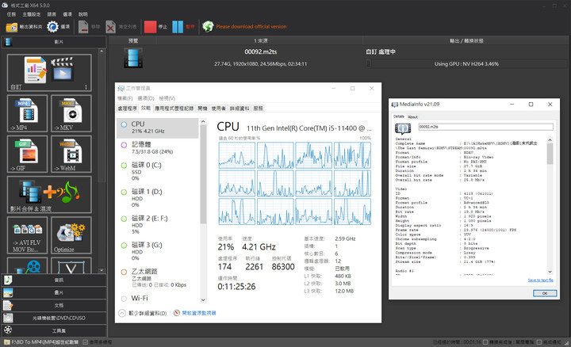This screenshot has height=347, width=571.
Task: Open 開啟資源監視器 resource monitor link
Action: pos(199,313)
